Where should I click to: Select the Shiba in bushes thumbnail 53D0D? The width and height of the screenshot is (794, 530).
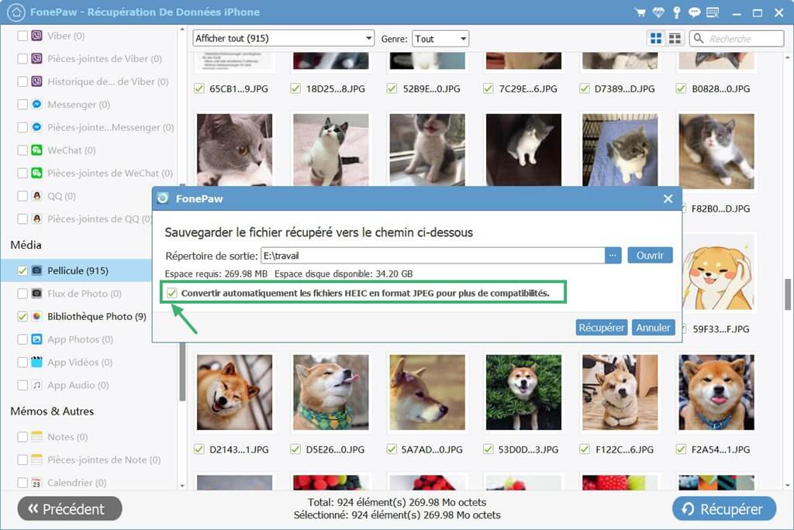523,392
